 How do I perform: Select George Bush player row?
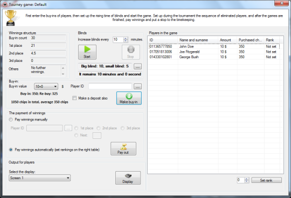pyautogui.click(x=214, y=57)
